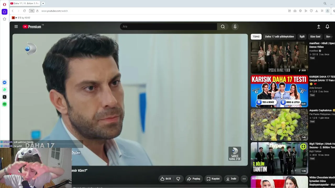Open 'manifest - Hileli' video title link

[322, 45]
